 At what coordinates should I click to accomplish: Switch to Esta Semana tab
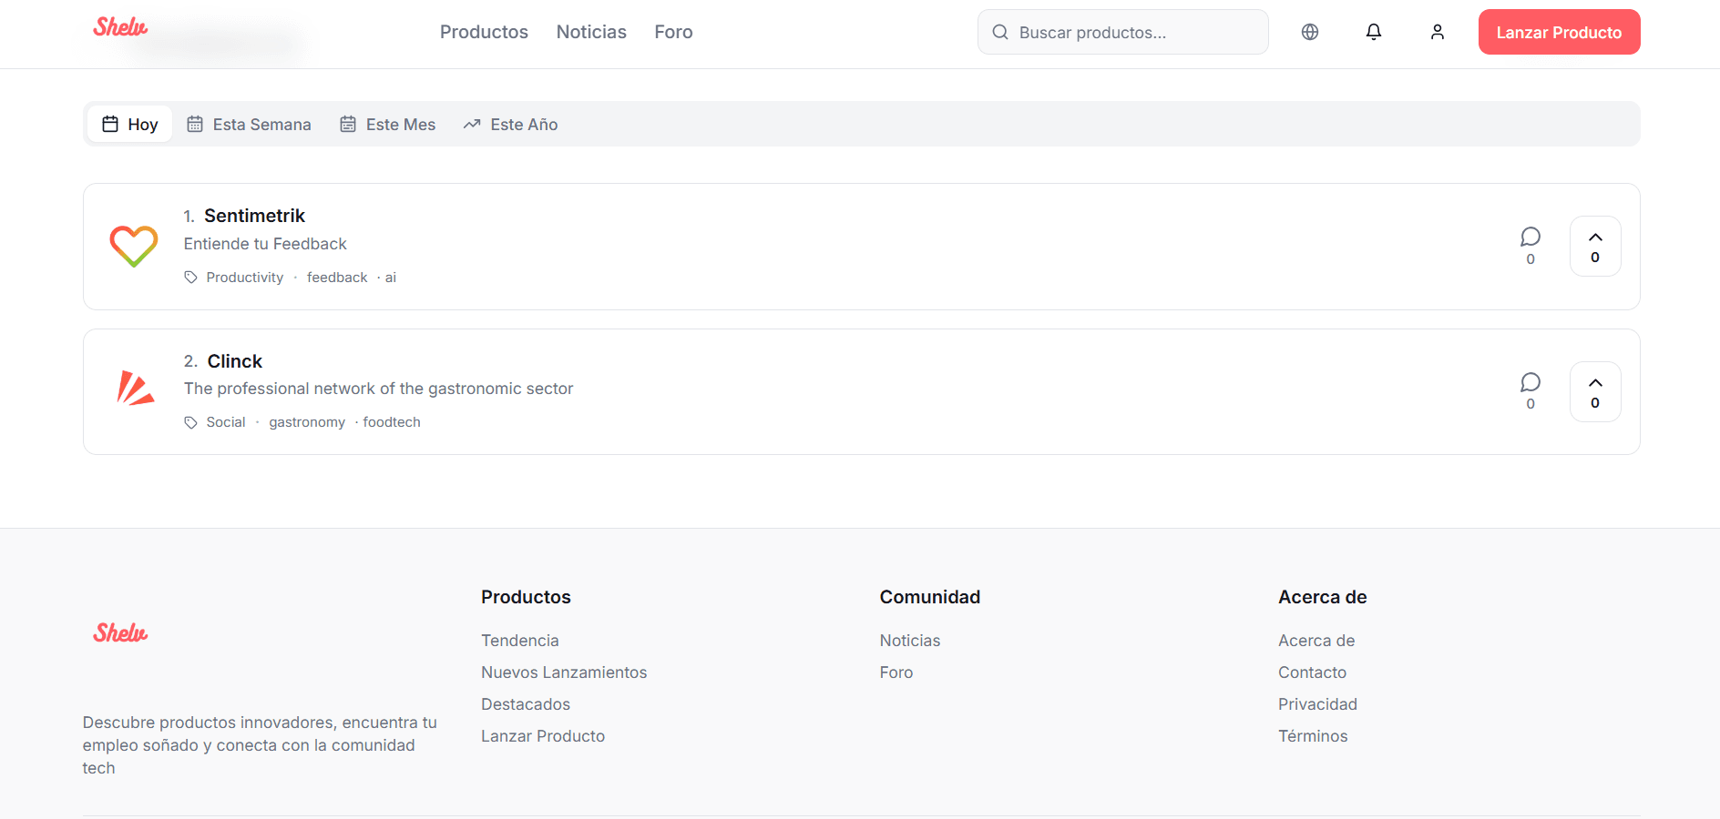249,124
